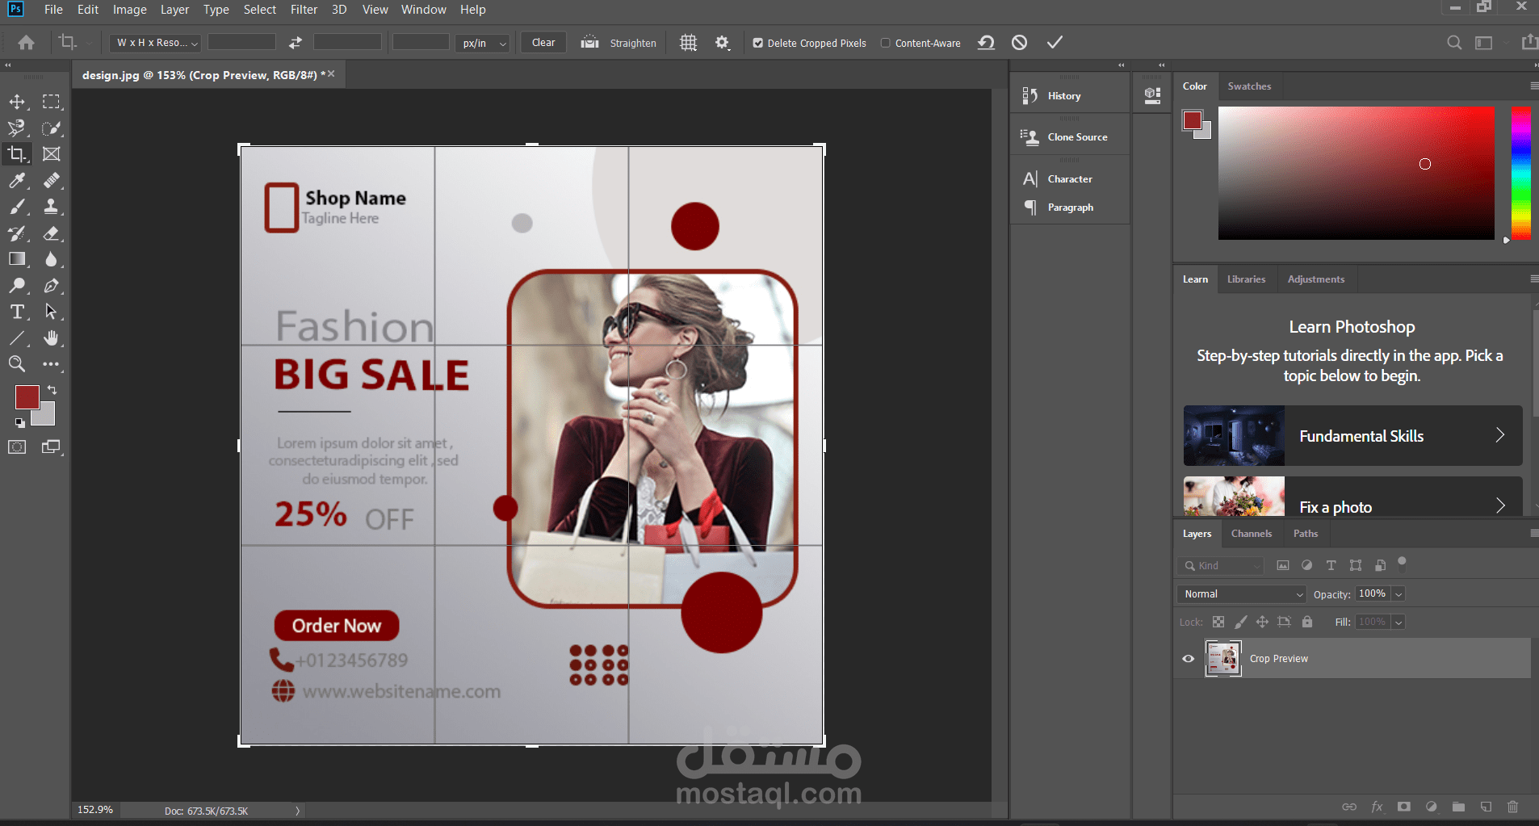This screenshot has height=826, width=1539.
Task: Expand the status bar info arrow
Action: 297,811
